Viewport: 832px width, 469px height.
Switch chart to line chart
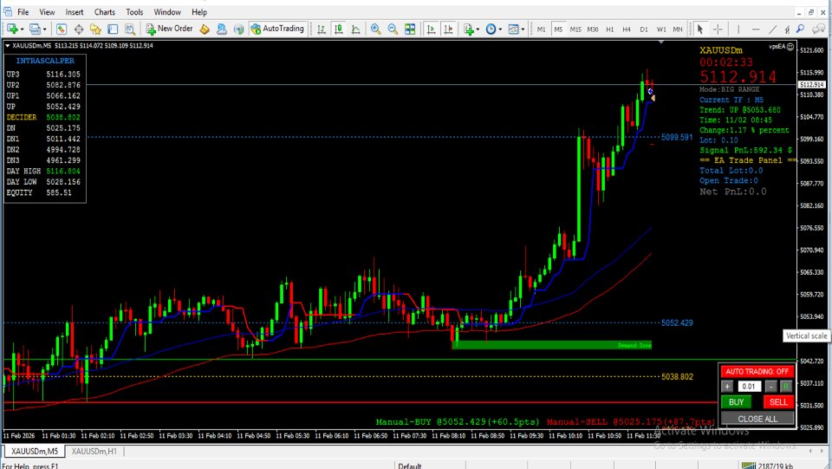coord(355,29)
